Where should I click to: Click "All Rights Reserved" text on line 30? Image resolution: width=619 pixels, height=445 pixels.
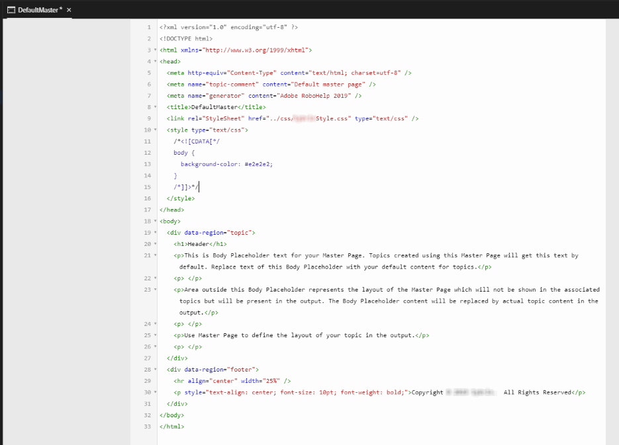point(538,393)
